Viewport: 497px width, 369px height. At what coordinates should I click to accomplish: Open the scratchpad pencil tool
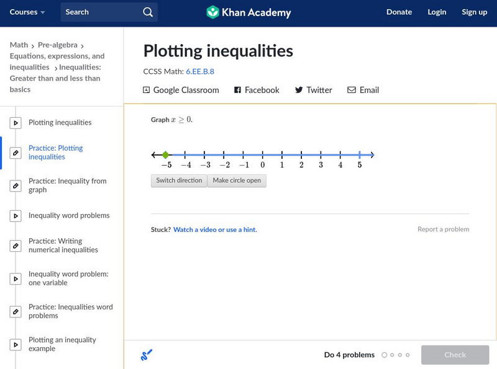click(x=147, y=355)
